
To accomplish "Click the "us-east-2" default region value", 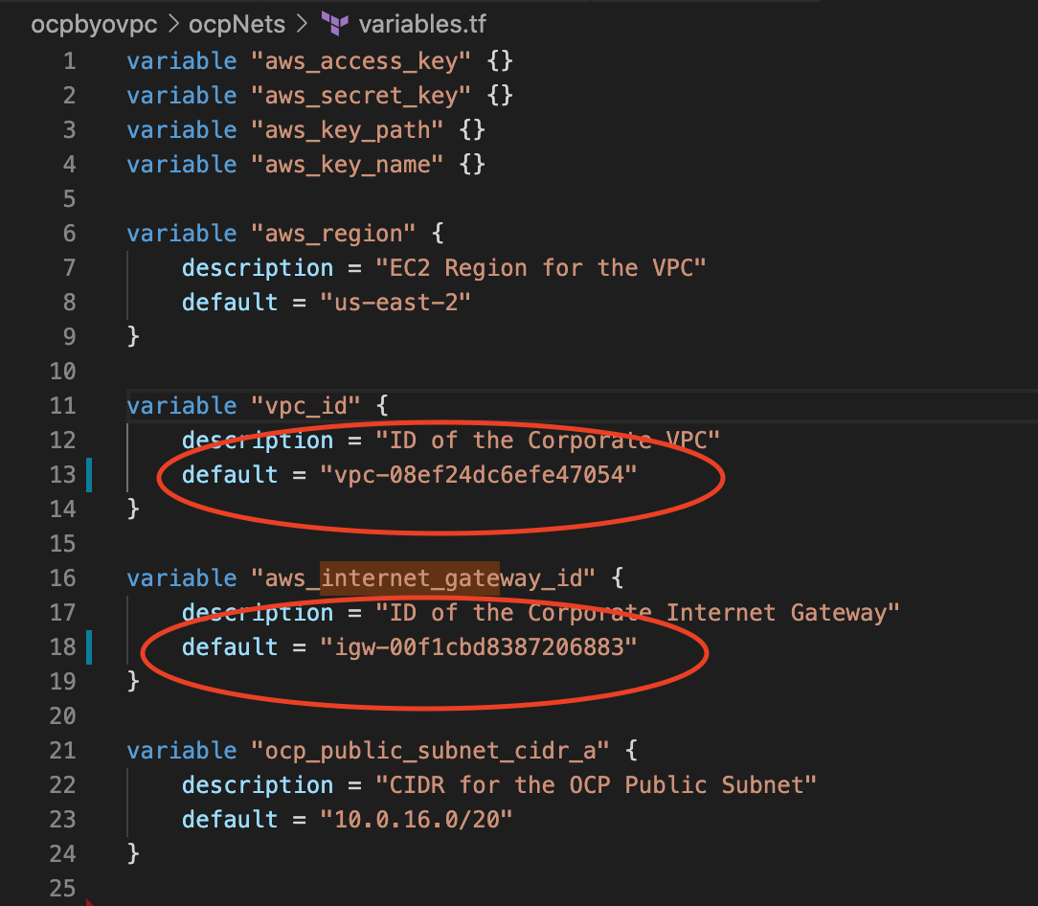I will pos(395,303).
